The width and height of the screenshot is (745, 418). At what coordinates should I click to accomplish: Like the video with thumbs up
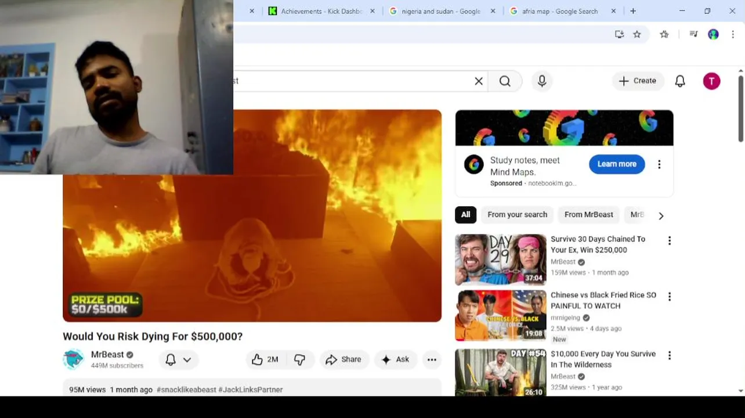click(x=265, y=359)
